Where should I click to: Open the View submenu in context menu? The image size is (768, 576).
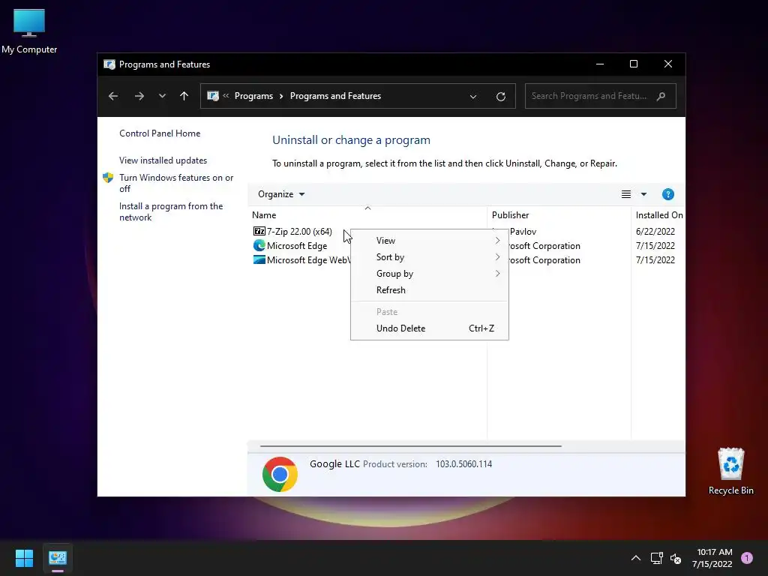[430, 241]
